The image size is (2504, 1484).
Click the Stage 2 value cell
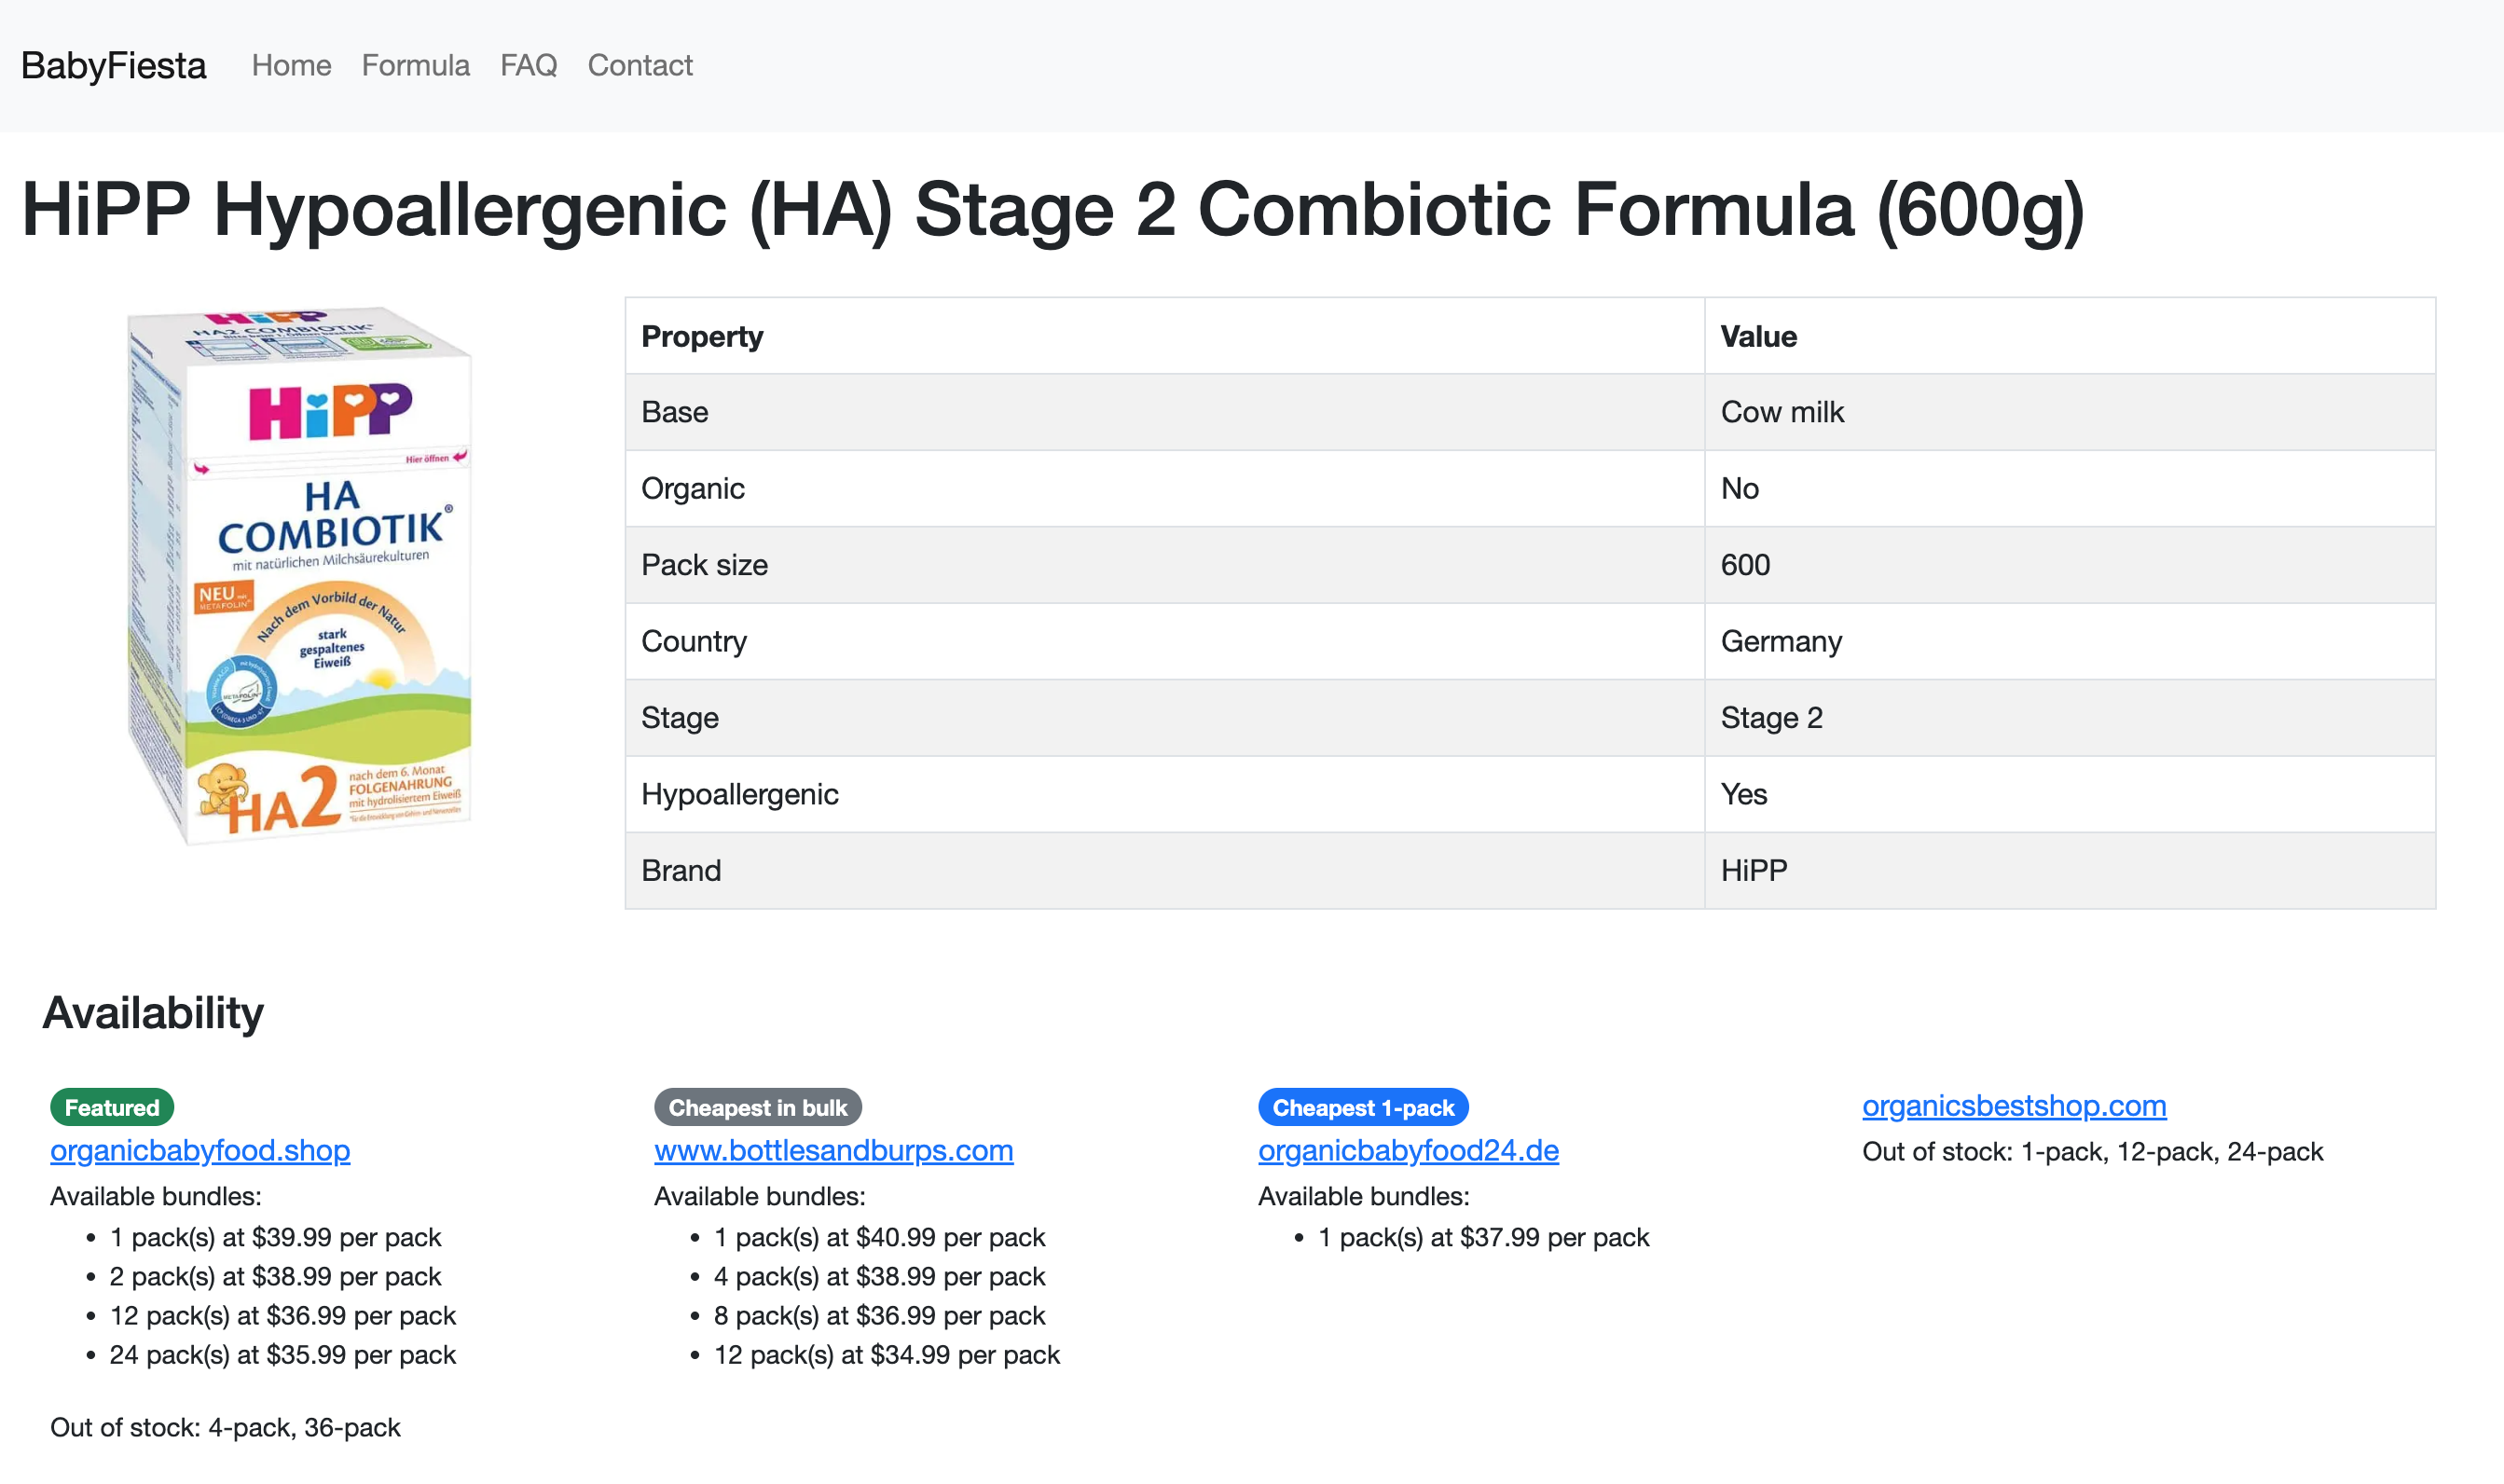click(2070, 718)
